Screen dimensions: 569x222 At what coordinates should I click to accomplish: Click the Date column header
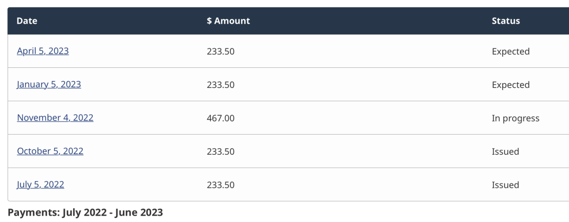point(27,21)
